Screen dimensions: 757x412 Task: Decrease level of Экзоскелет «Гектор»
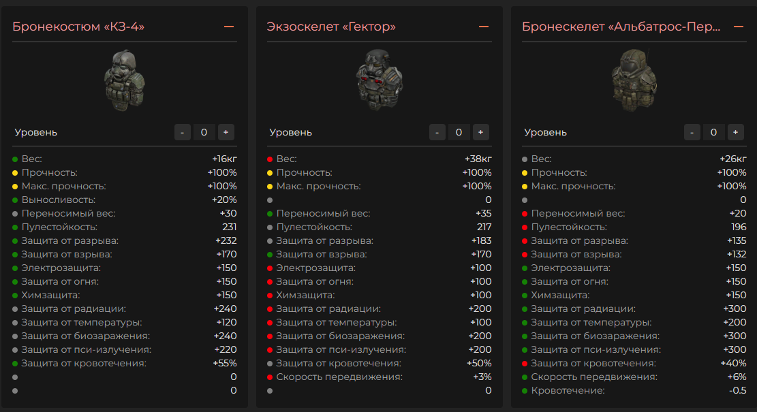click(437, 132)
